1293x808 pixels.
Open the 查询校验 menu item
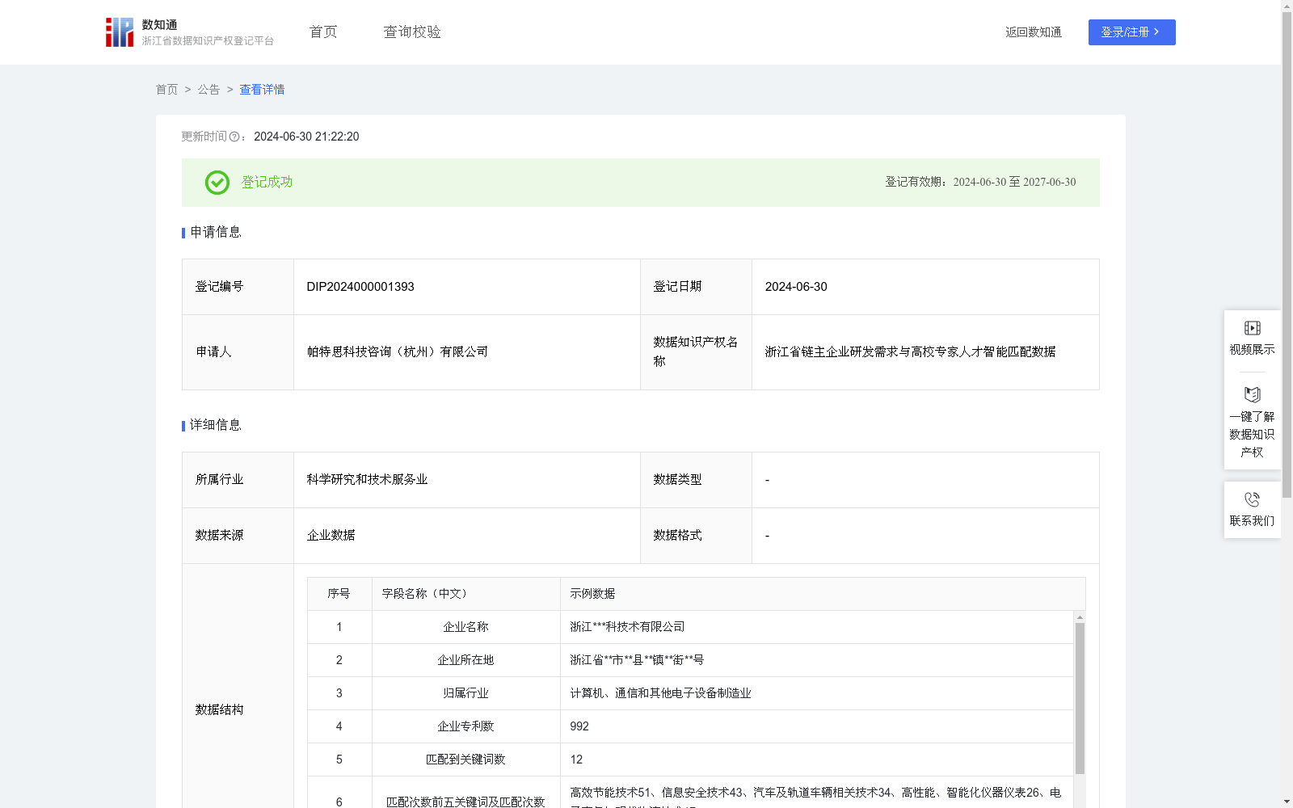412,32
